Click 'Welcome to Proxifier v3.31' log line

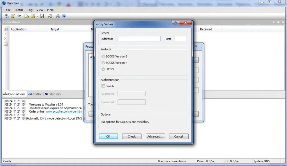point(46,104)
